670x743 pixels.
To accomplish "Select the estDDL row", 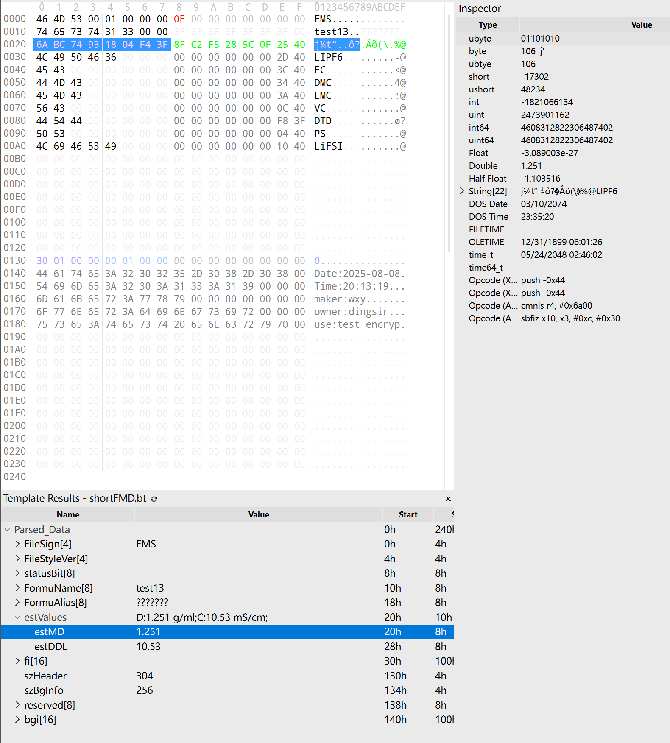I will (228, 647).
